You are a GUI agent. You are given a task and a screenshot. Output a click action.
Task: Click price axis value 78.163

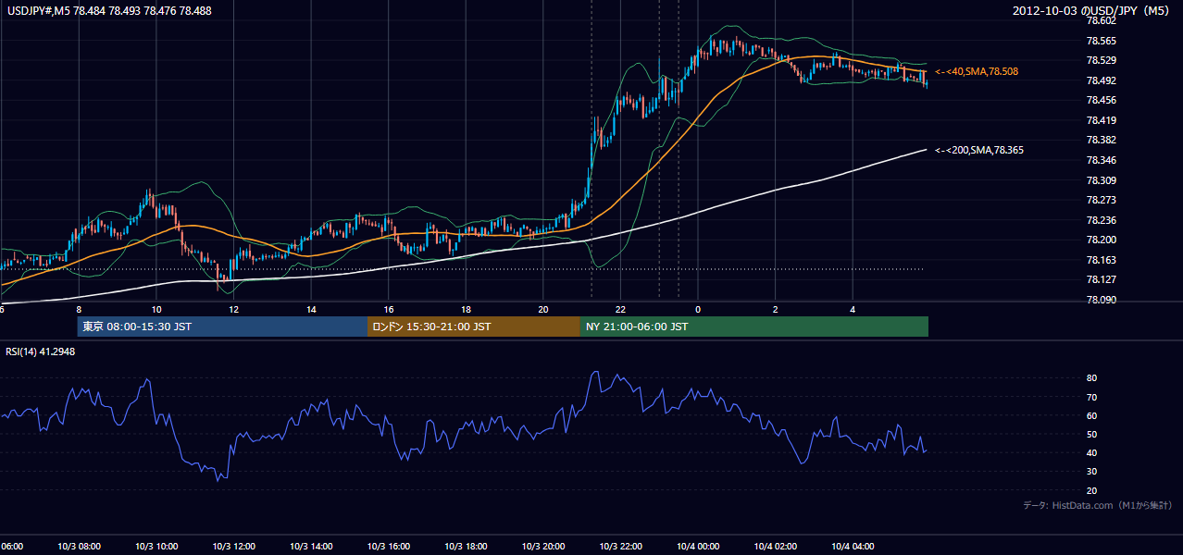tap(1101, 260)
